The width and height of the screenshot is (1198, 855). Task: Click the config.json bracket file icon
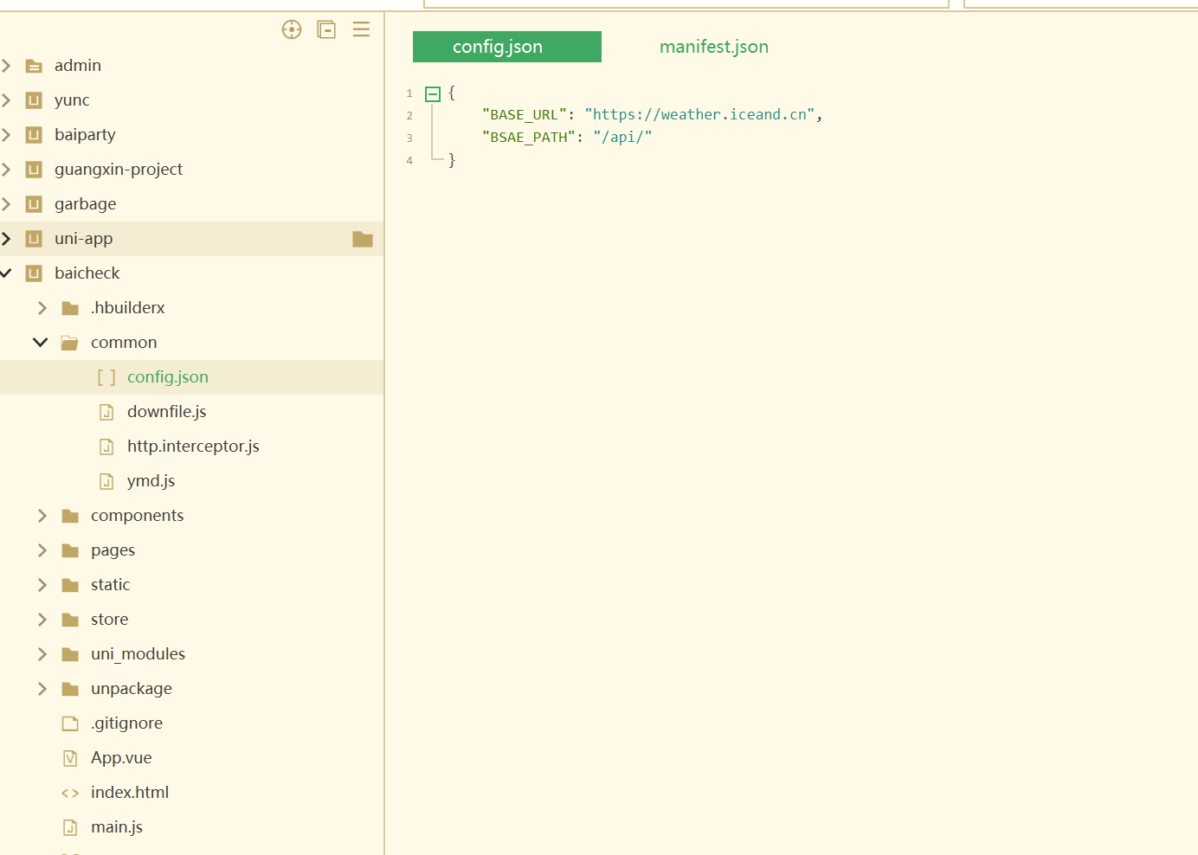pyautogui.click(x=106, y=377)
